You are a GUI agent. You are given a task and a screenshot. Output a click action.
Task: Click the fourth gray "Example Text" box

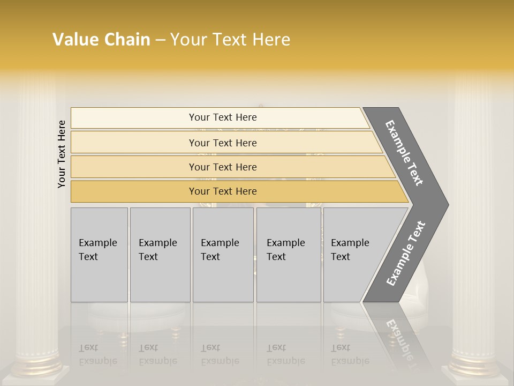[x=288, y=255]
